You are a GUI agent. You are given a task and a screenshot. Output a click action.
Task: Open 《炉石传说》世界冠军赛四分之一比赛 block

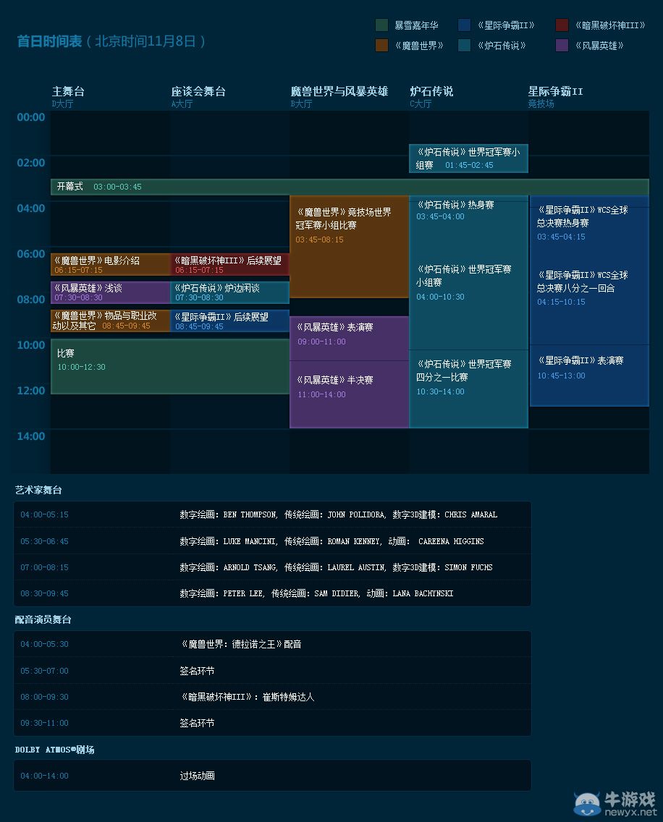click(468, 389)
